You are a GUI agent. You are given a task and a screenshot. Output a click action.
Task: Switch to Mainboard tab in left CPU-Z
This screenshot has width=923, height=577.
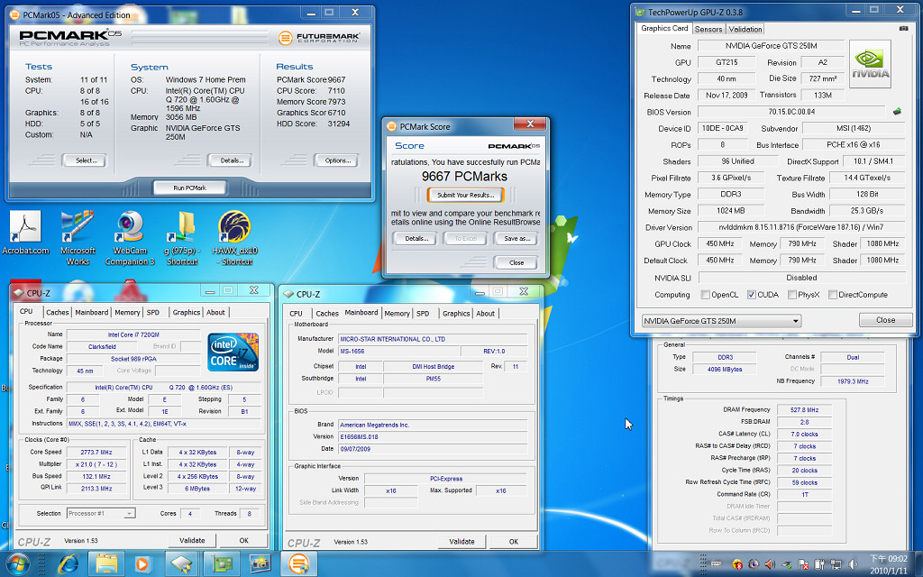pyautogui.click(x=91, y=313)
